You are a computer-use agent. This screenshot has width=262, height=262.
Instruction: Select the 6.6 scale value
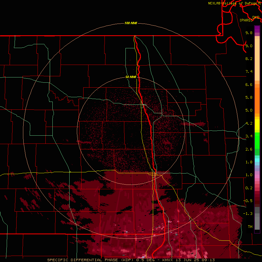(249, 84)
